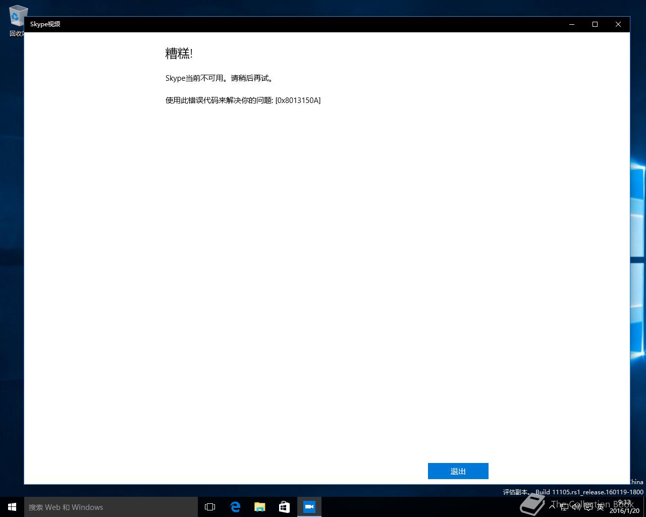Image resolution: width=646 pixels, height=517 pixels.
Task: Minimize the Skype视频 window
Action: click(572, 24)
